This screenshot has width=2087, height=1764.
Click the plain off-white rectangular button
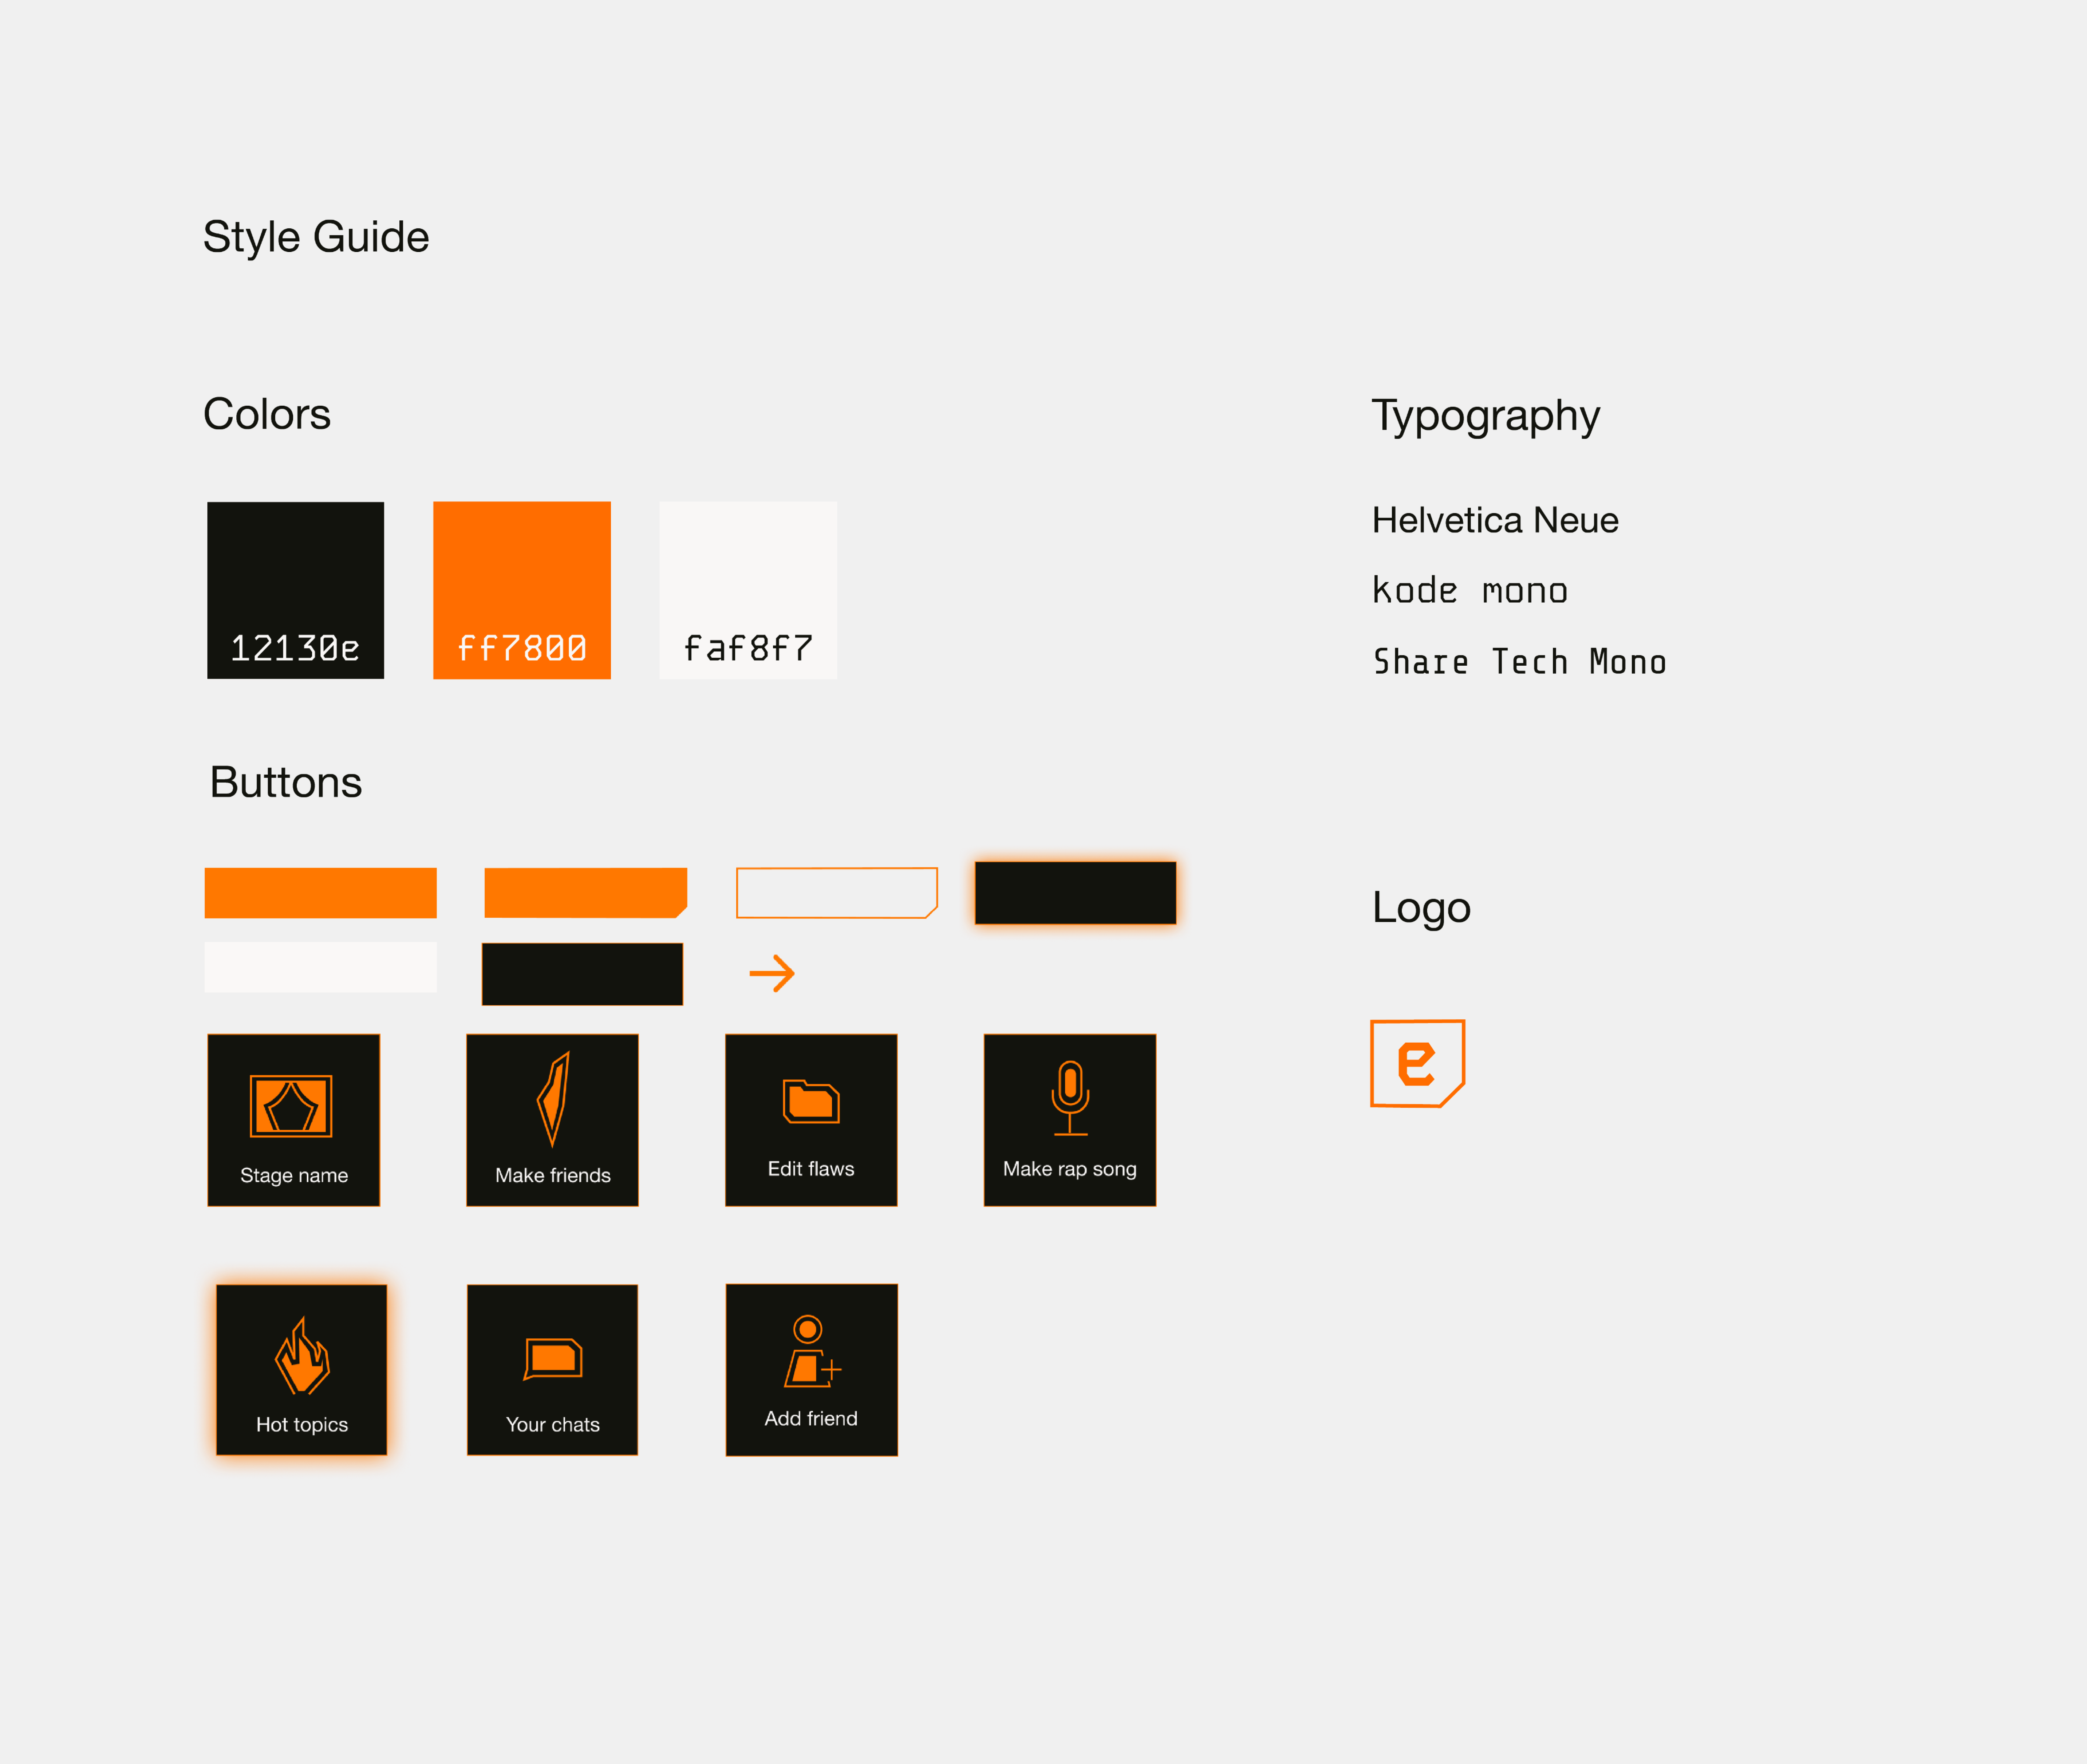[321, 967]
